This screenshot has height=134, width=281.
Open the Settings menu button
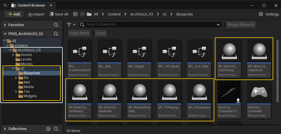pos(269,14)
